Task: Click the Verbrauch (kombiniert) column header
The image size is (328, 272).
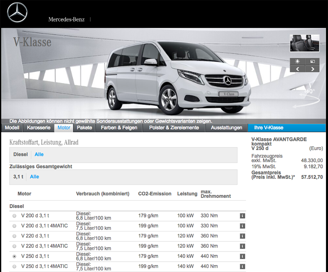Action: 103,194
